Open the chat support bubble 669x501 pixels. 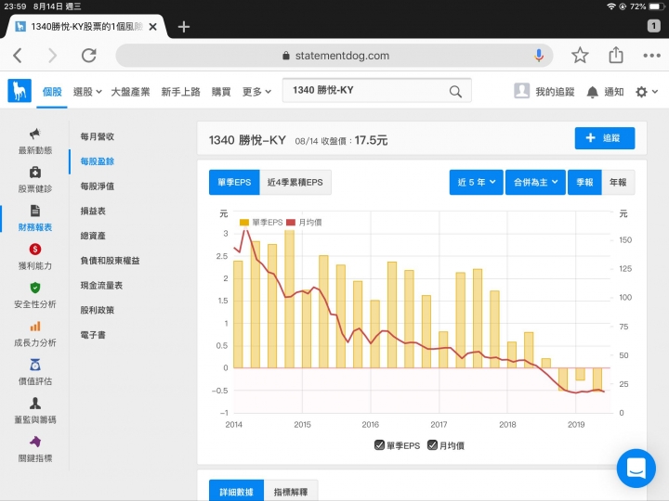click(x=636, y=469)
